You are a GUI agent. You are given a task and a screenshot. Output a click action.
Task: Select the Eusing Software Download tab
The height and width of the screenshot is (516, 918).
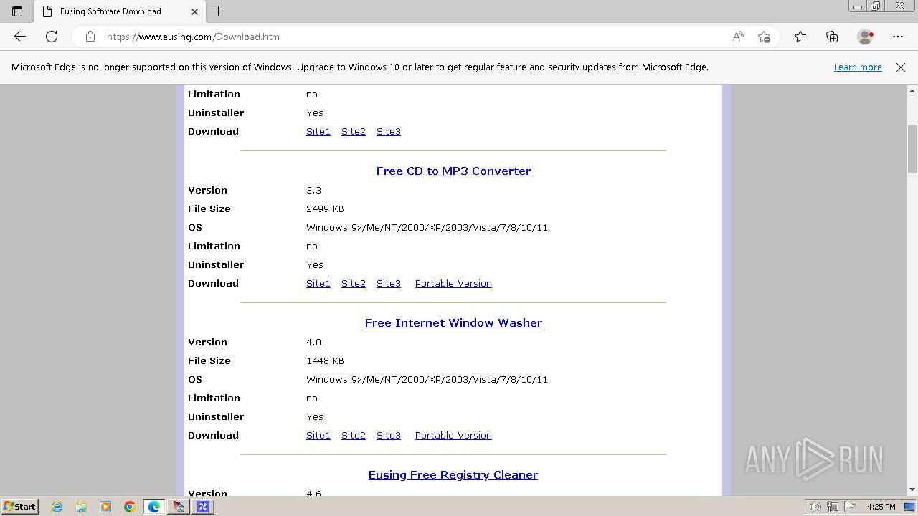point(120,11)
